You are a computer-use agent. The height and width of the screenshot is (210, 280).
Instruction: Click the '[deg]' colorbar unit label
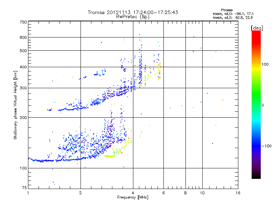coord(257,28)
